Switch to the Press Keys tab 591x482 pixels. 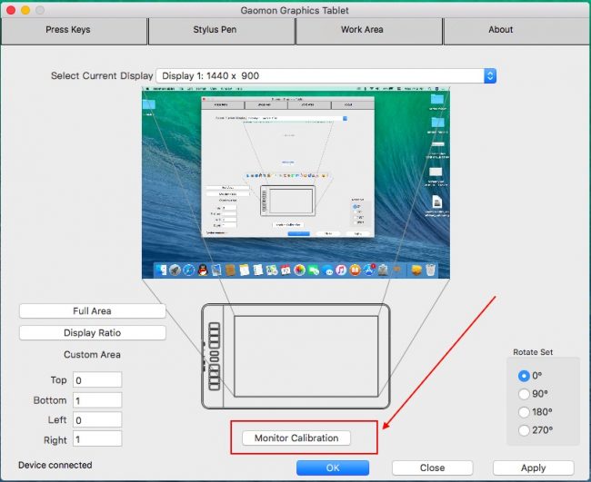point(74,31)
